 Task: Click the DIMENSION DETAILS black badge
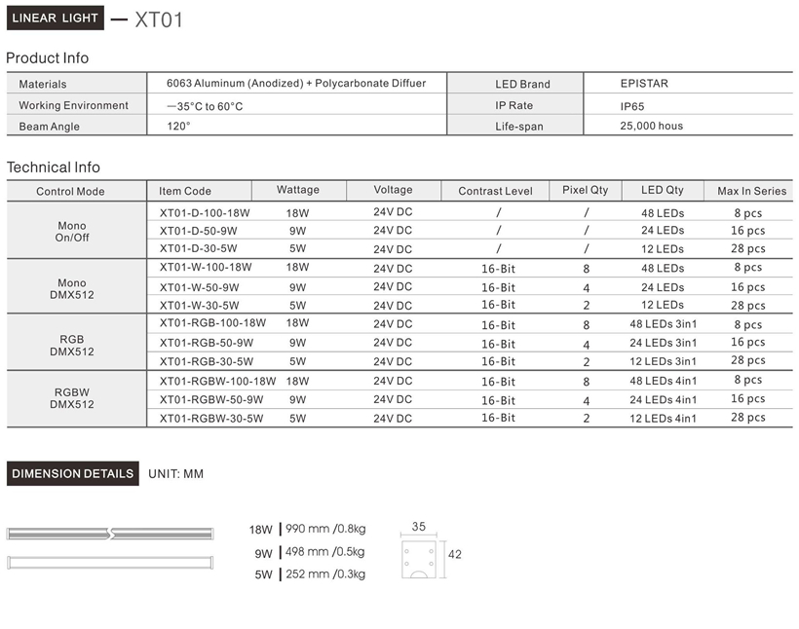coord(72,474)
